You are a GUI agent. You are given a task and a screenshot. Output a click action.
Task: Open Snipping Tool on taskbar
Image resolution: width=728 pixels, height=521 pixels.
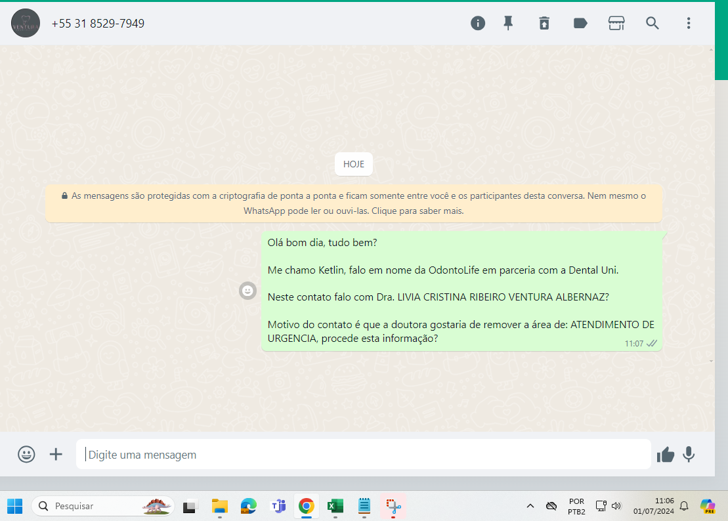coord(393,506)
